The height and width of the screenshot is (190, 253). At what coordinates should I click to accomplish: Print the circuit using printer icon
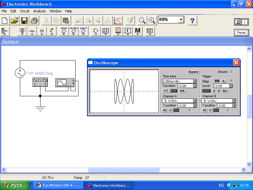pos(34,21)
